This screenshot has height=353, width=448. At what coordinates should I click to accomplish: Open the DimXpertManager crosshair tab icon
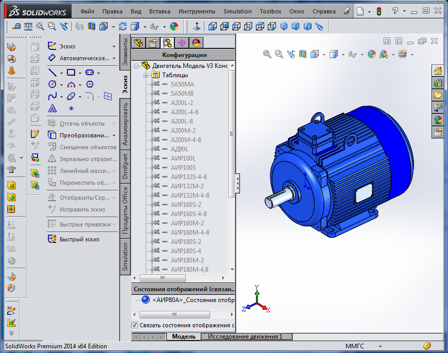[182, 43]
